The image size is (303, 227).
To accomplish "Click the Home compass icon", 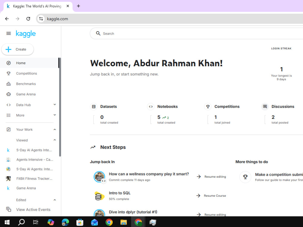I will pyautogui.click(x=8, y=63).
